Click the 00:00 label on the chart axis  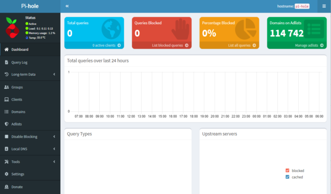click(x=256, y=116)
